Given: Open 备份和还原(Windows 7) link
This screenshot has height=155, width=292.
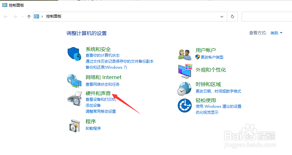Looking at the screenshot, I should tap(106, 67).
